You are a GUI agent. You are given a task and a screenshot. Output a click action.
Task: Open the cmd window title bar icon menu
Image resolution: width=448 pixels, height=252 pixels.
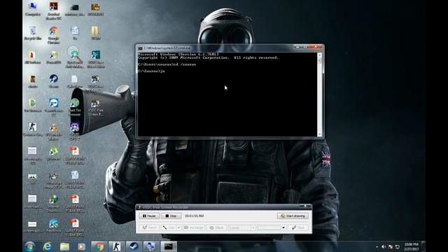(x=140, y=48)
